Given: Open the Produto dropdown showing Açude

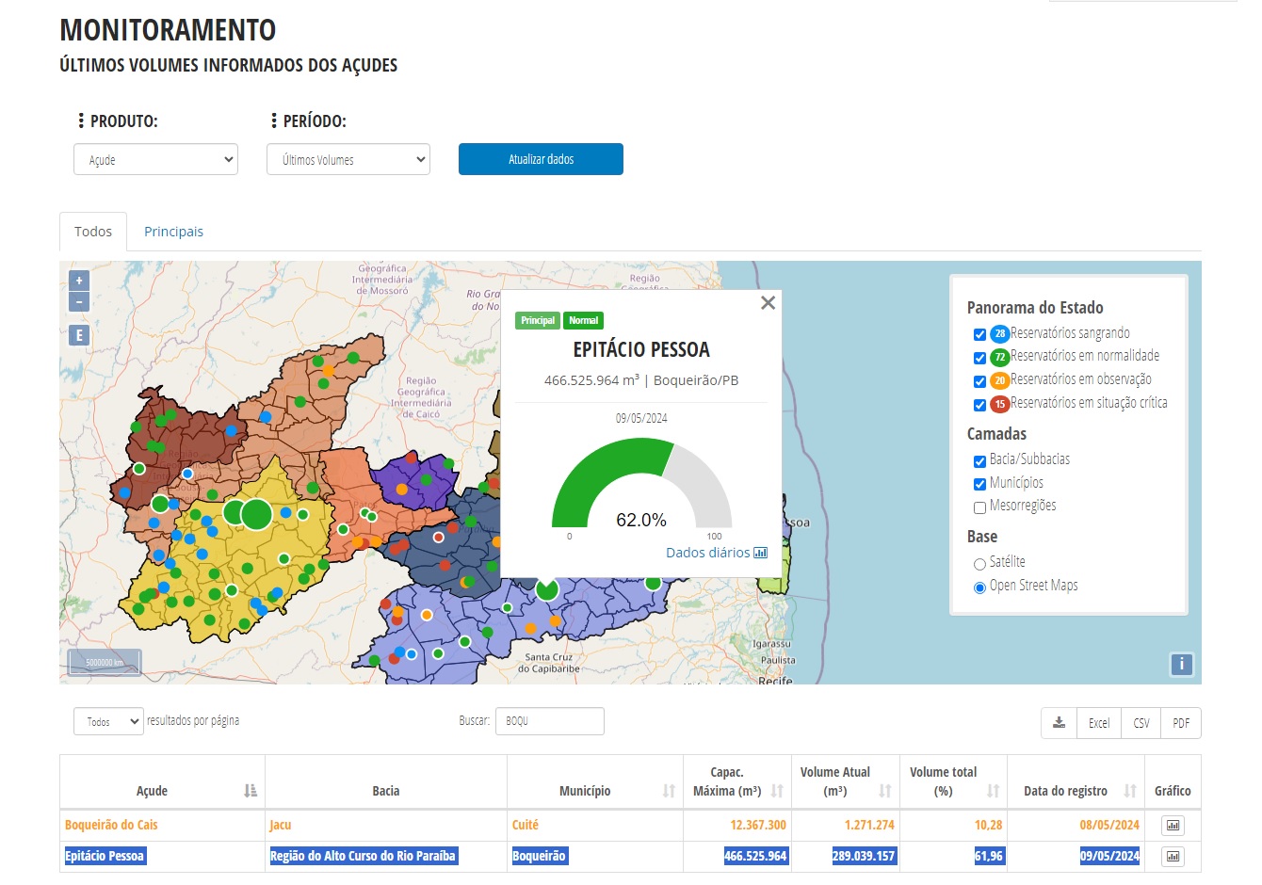Looking at the screenshot, I should click(155, 160).
